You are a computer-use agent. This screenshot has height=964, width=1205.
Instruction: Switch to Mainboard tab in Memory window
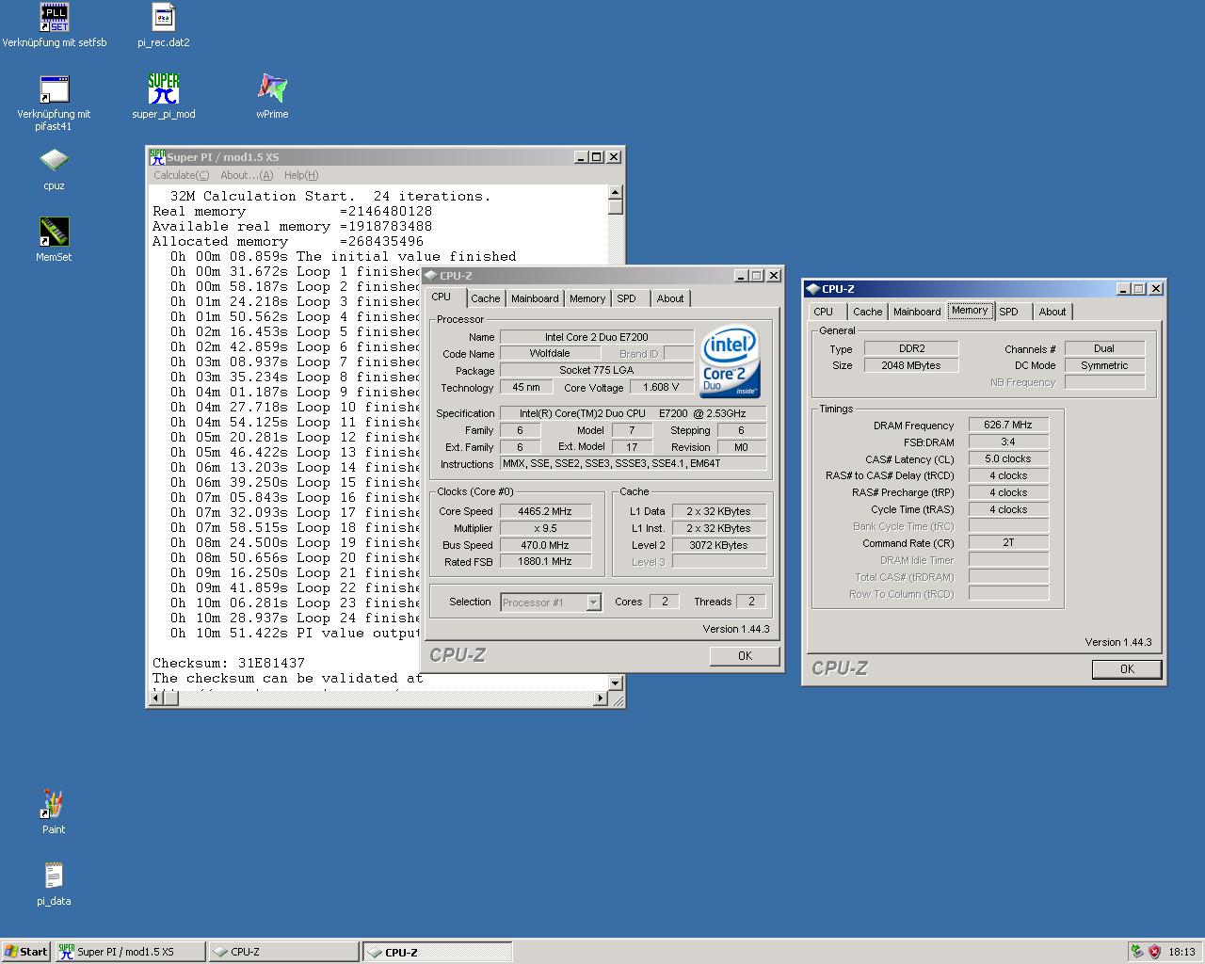pyautogui.click(x=917, y=312)
